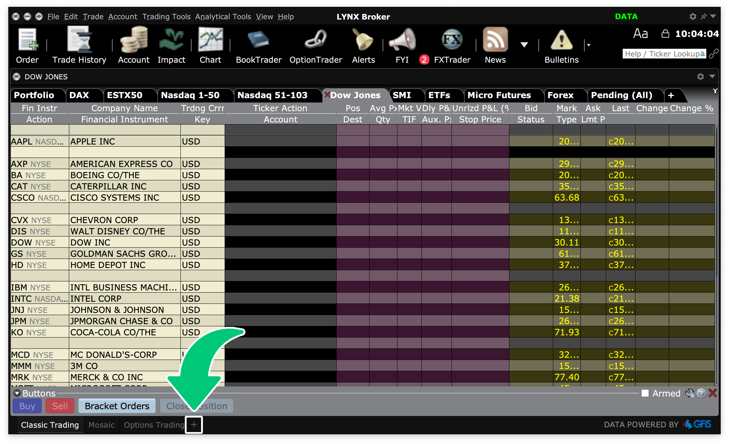The width and height of the screenshot is (729, 444).
Task: Click the GFIS data provider logo
Action: [x=697, y=424]
